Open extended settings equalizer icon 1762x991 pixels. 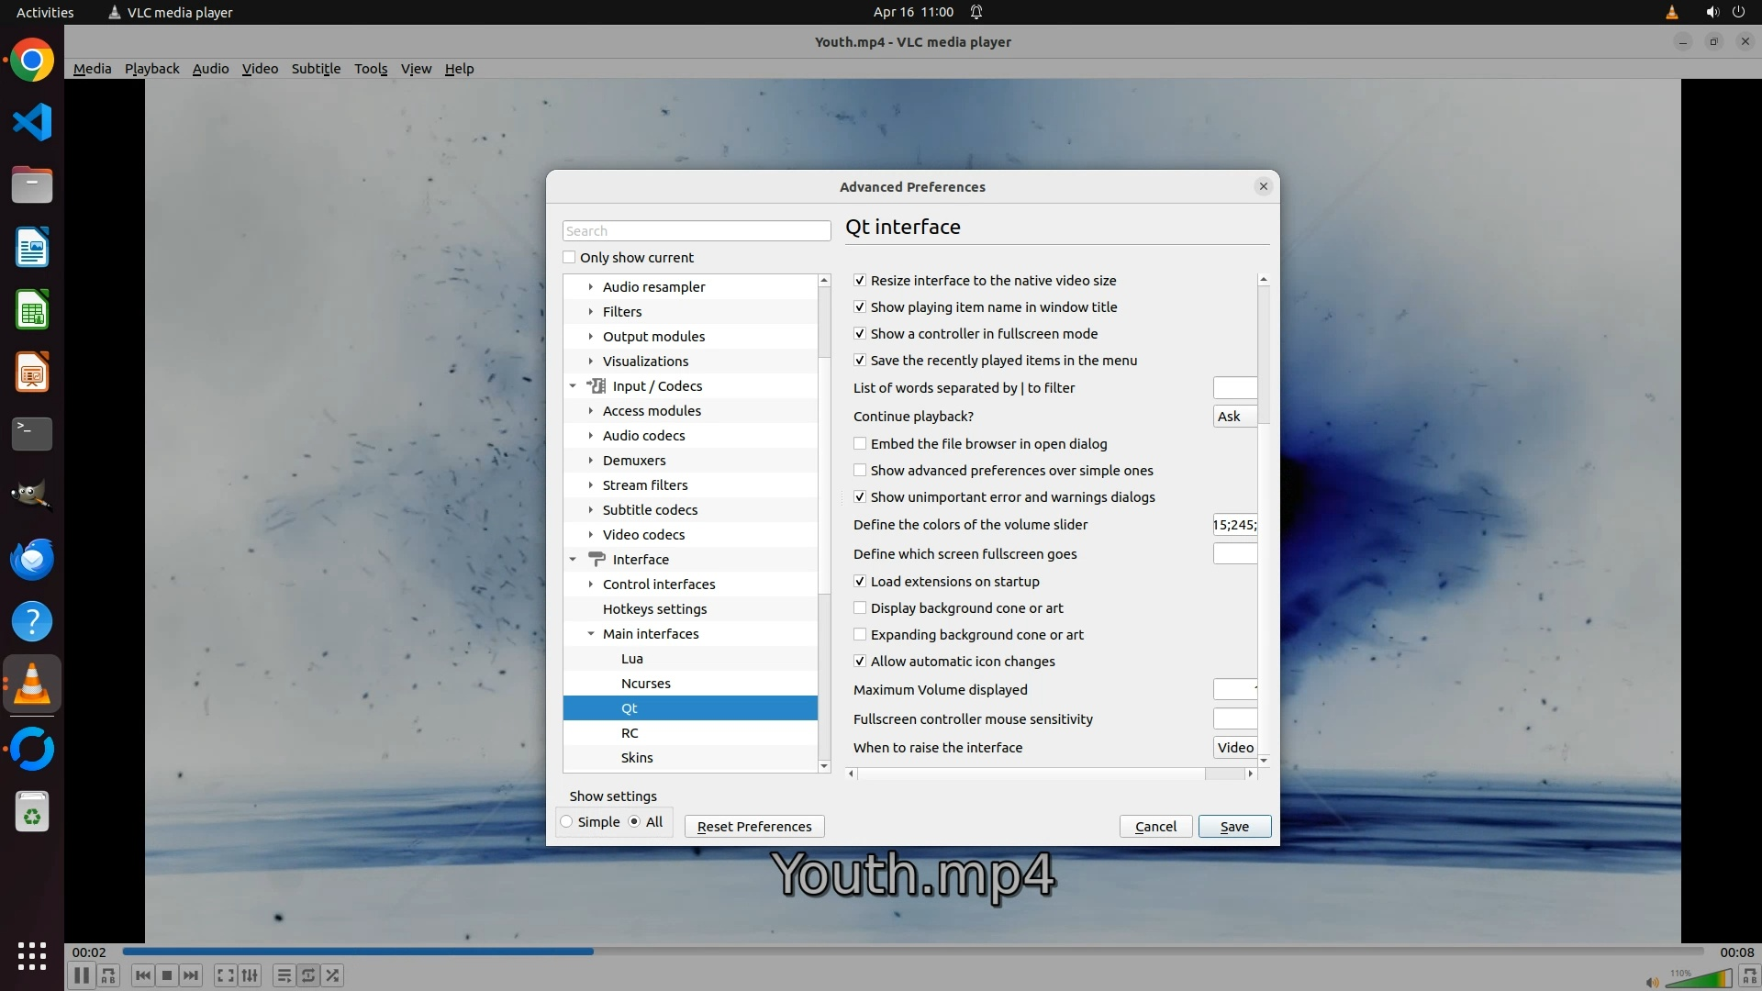coord(250,975)
